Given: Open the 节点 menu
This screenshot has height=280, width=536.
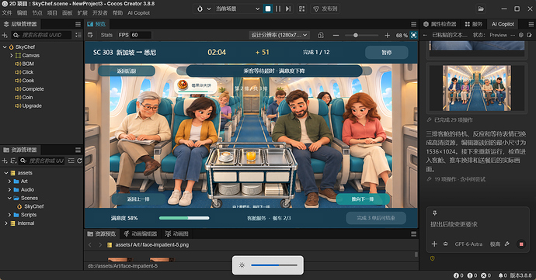Looking at the screenshot, I should 37,13.
